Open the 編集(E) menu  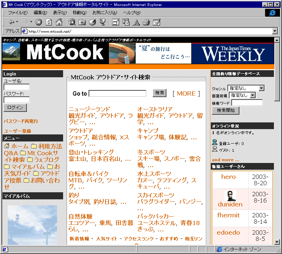point(40,13)
